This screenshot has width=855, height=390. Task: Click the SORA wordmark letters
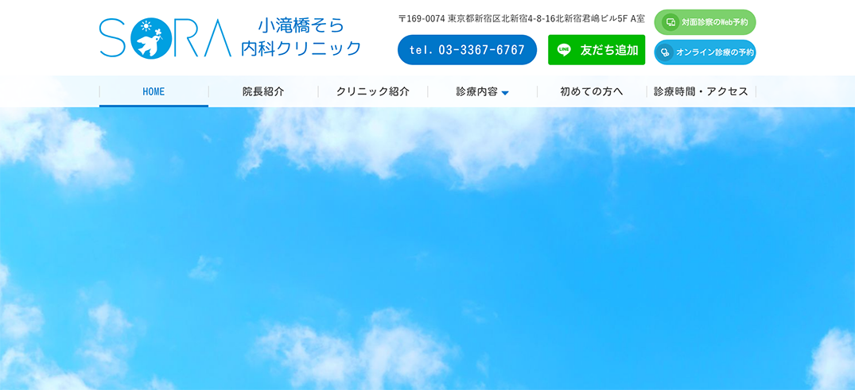[x=165, y=37]
